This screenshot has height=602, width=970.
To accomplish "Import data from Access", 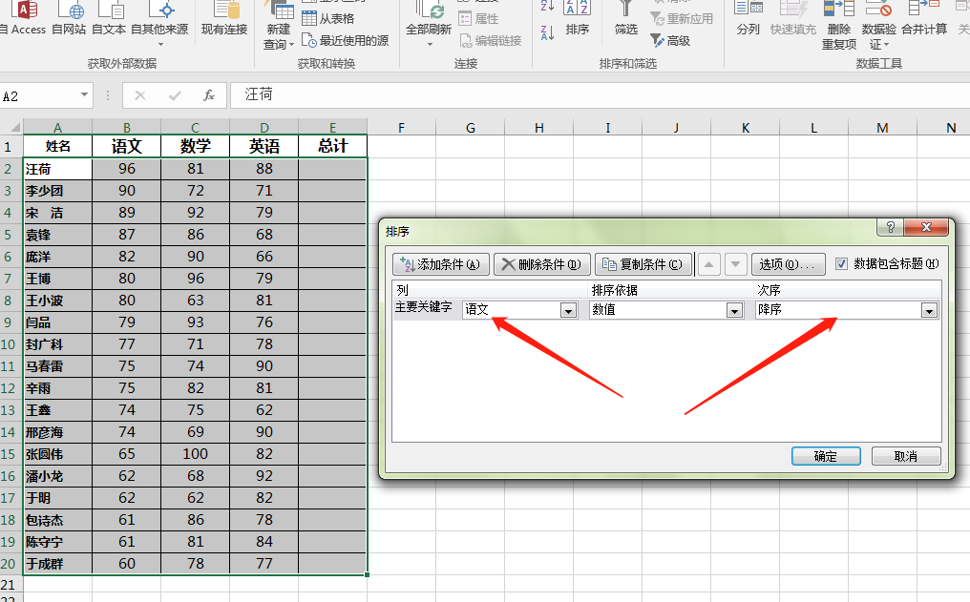I will [x=23, y=18].
